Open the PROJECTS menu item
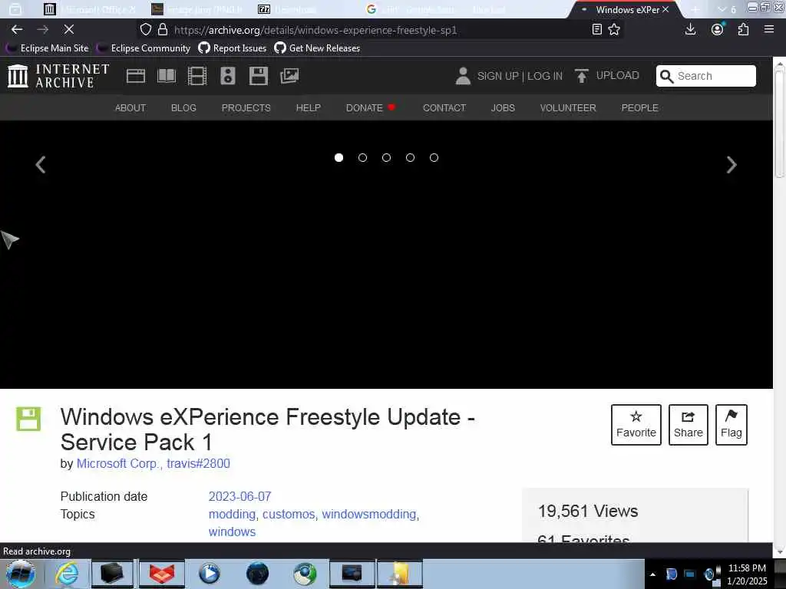The image size is (786, 589). click(246, 107)
